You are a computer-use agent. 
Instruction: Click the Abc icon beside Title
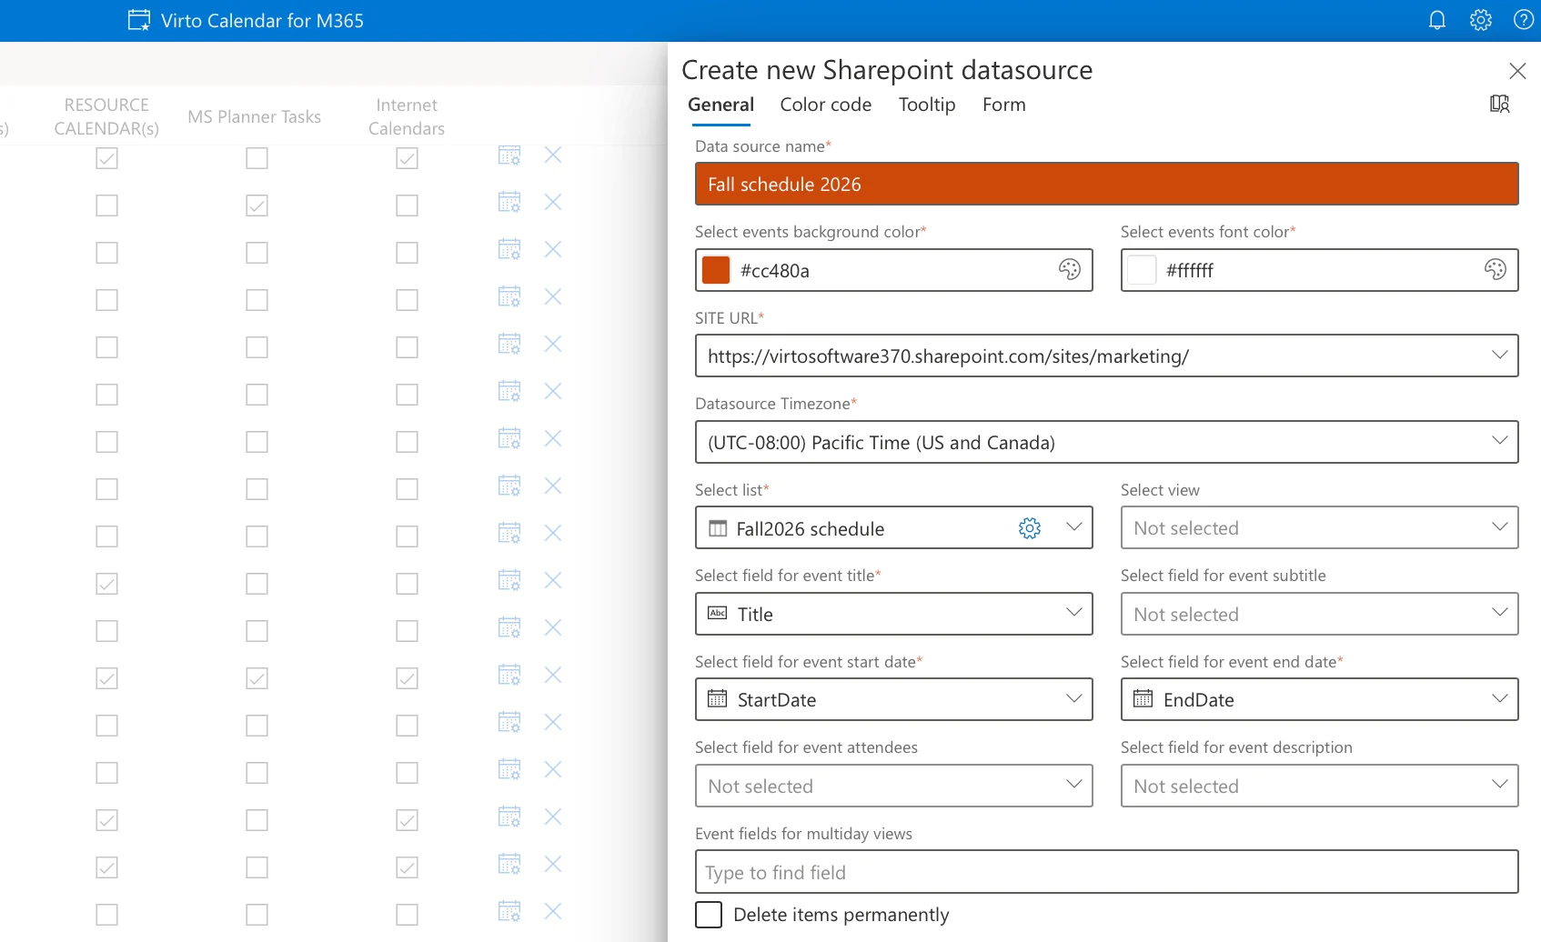718,614
